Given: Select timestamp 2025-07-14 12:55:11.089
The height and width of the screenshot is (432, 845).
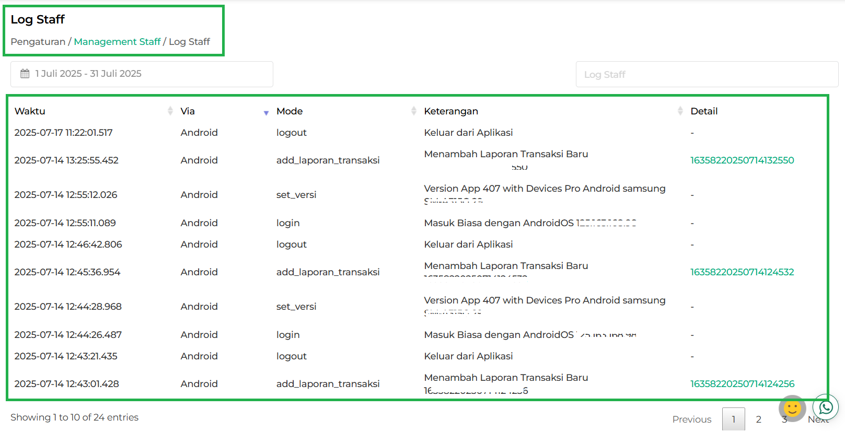Looking at the screenshot, I should [x=65, y=223].
